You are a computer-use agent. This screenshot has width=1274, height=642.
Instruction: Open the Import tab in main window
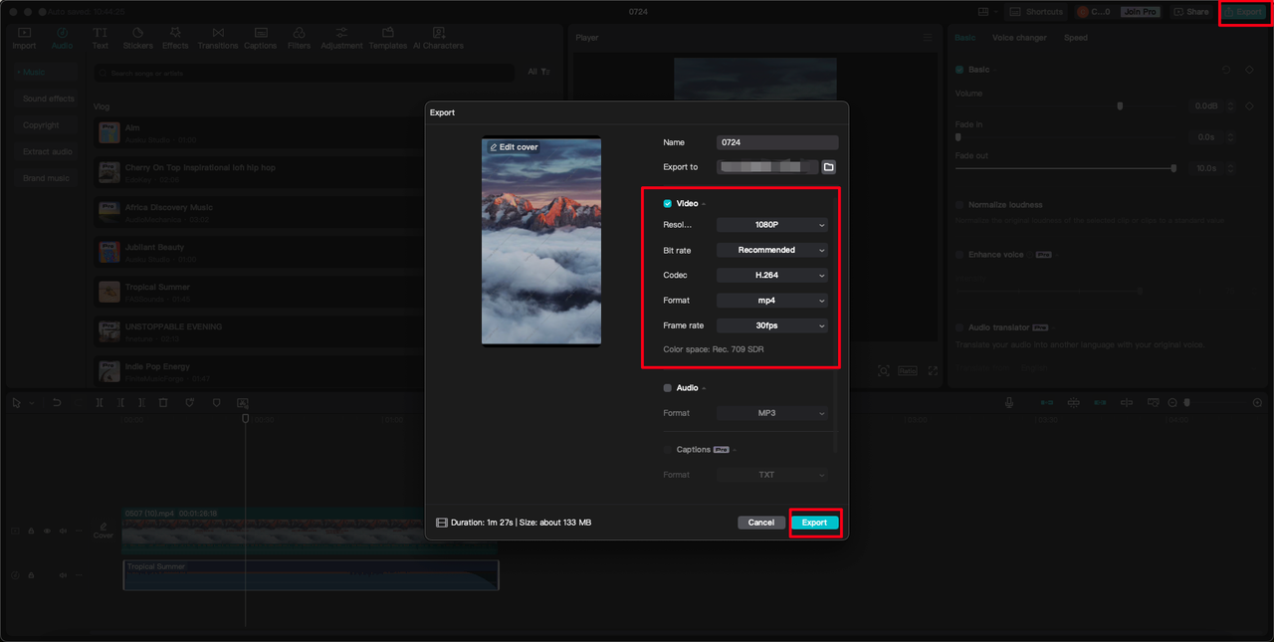point(24,39)
